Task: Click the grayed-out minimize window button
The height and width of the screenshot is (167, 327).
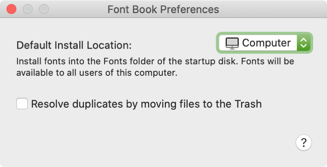Action: (27, 9)
